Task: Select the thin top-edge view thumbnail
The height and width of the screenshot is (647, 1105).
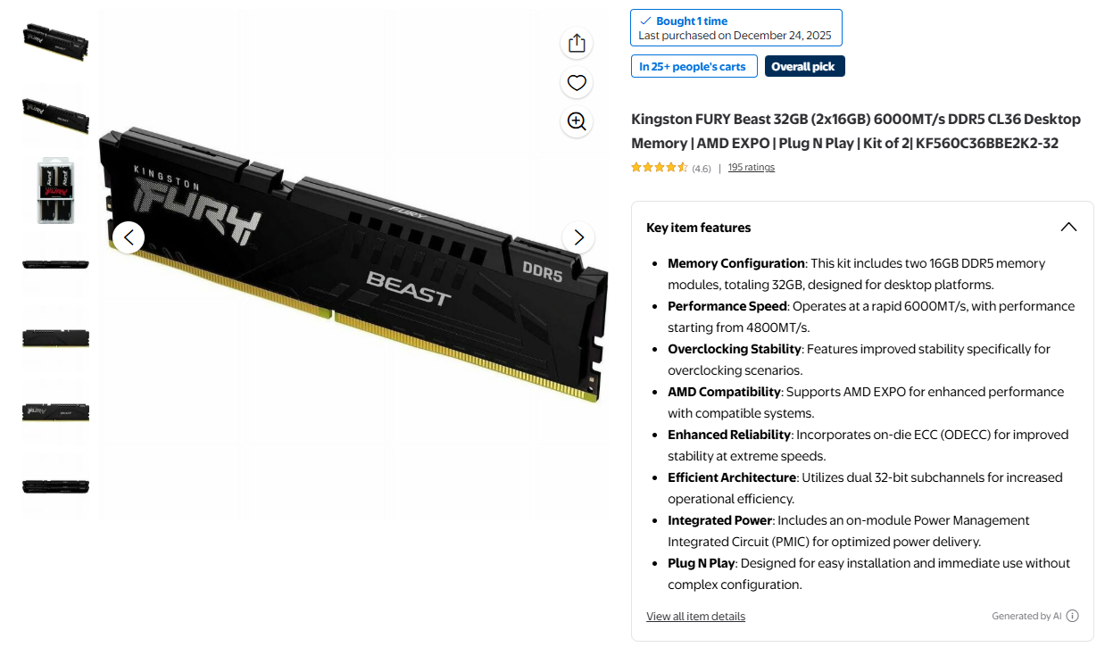Action: click(55, 264)
